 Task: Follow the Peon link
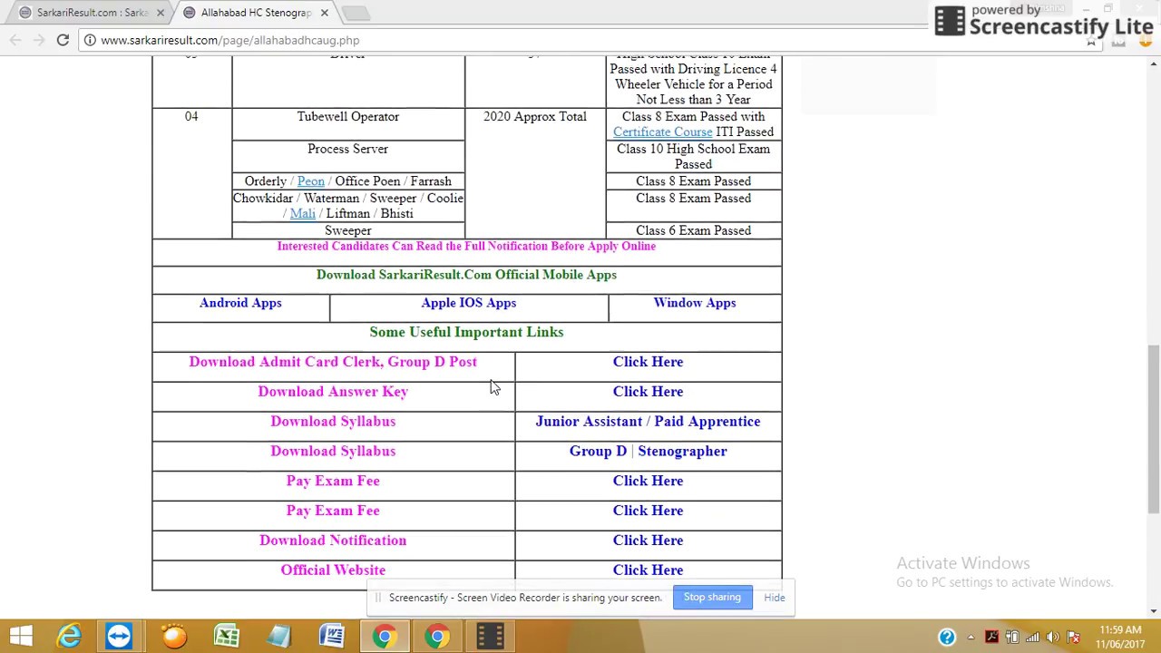(x=310, y=181)
